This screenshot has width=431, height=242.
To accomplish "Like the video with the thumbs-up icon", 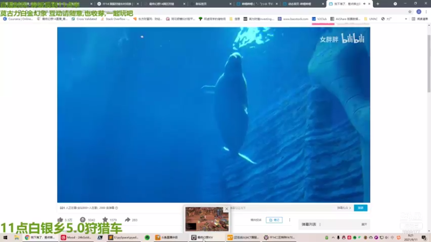I will (60, 219).
